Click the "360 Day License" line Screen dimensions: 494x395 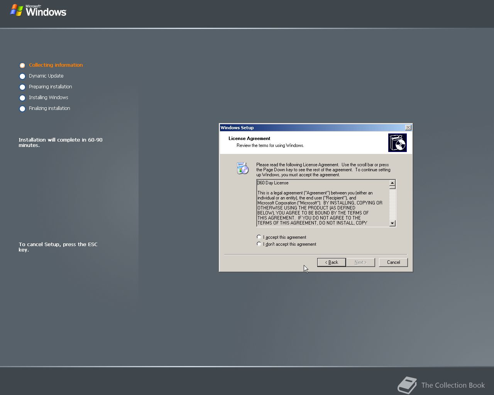tap(273, 183)
